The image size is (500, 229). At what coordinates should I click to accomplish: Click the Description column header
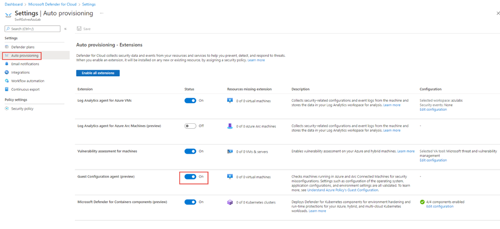(x=300, y=89)
